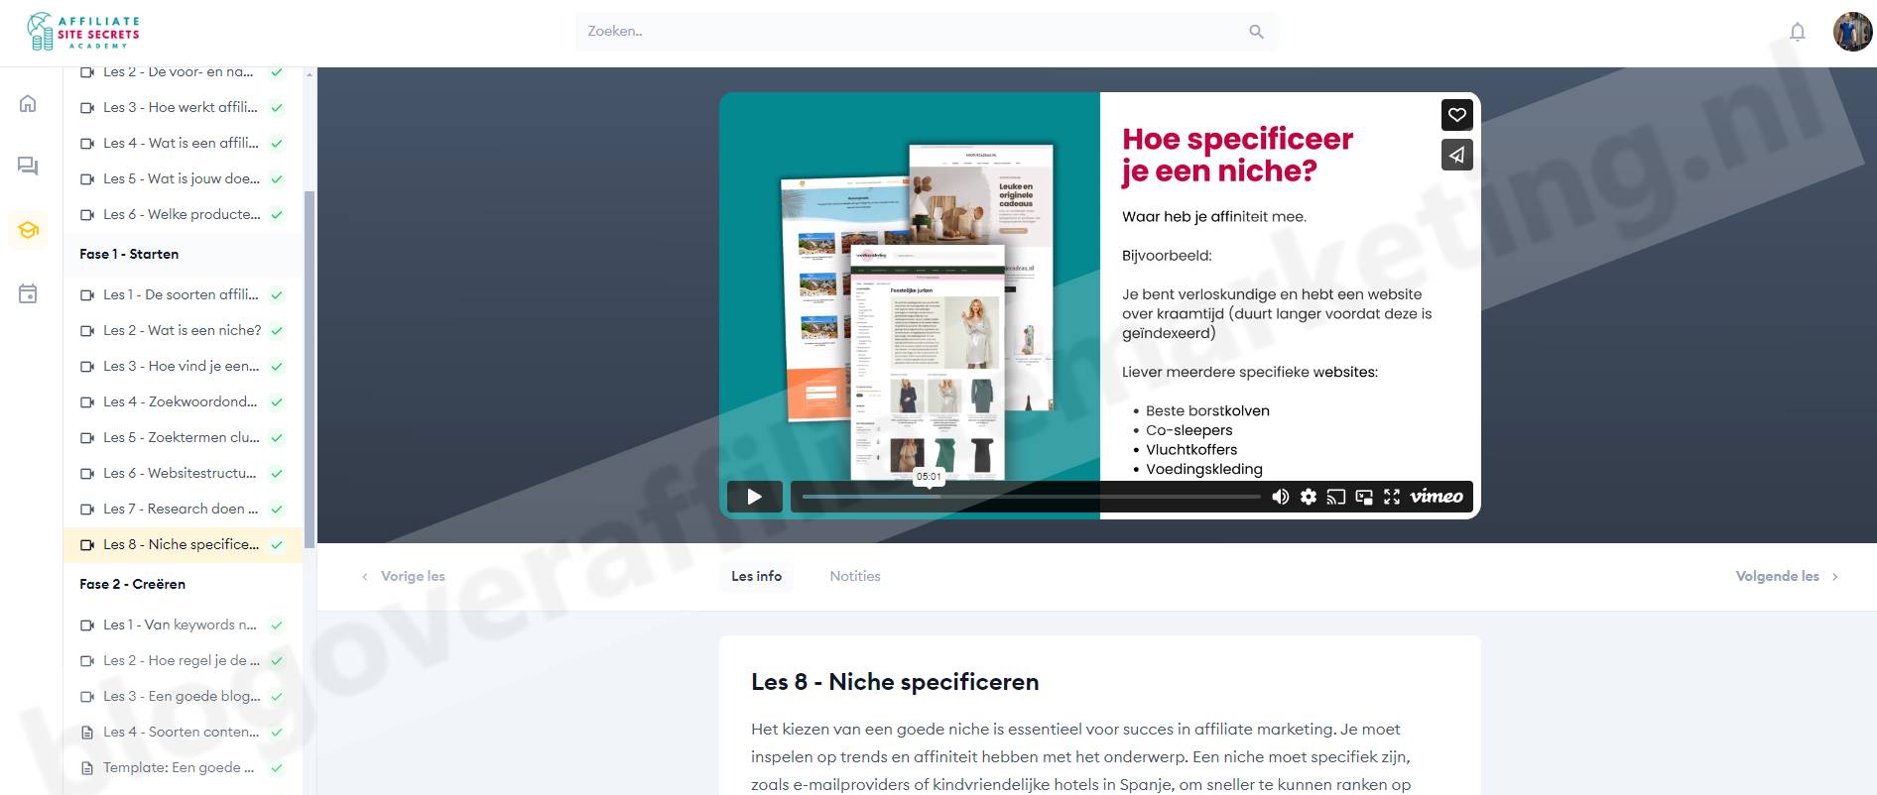Enter fullscreen mode on video
Screen dimensions: 1877x795
tap(1392, 497)
